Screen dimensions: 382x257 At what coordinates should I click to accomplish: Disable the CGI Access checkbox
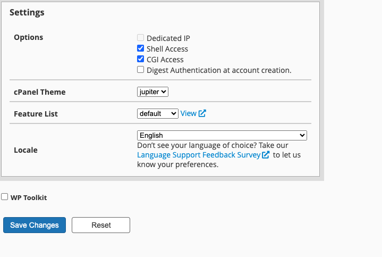pyautogui.click(x=141, y=59)
